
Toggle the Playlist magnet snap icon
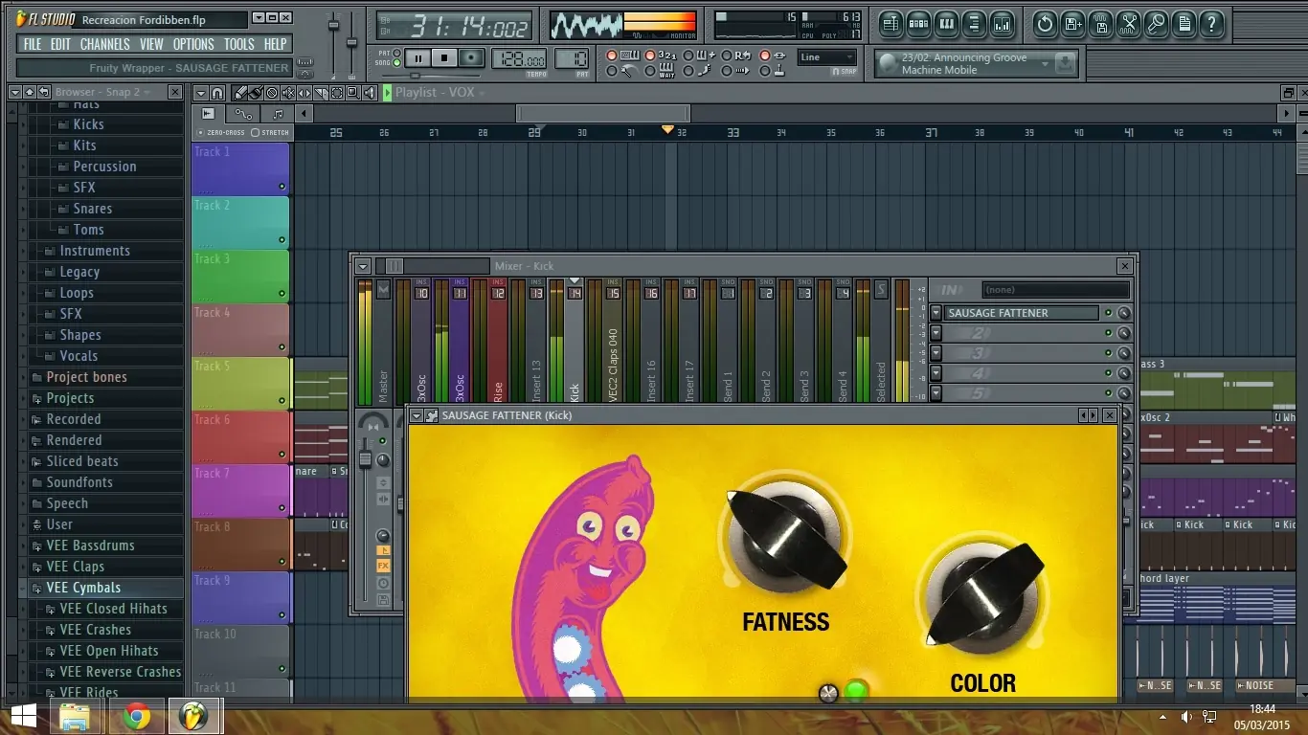click(x=218, y=93)
